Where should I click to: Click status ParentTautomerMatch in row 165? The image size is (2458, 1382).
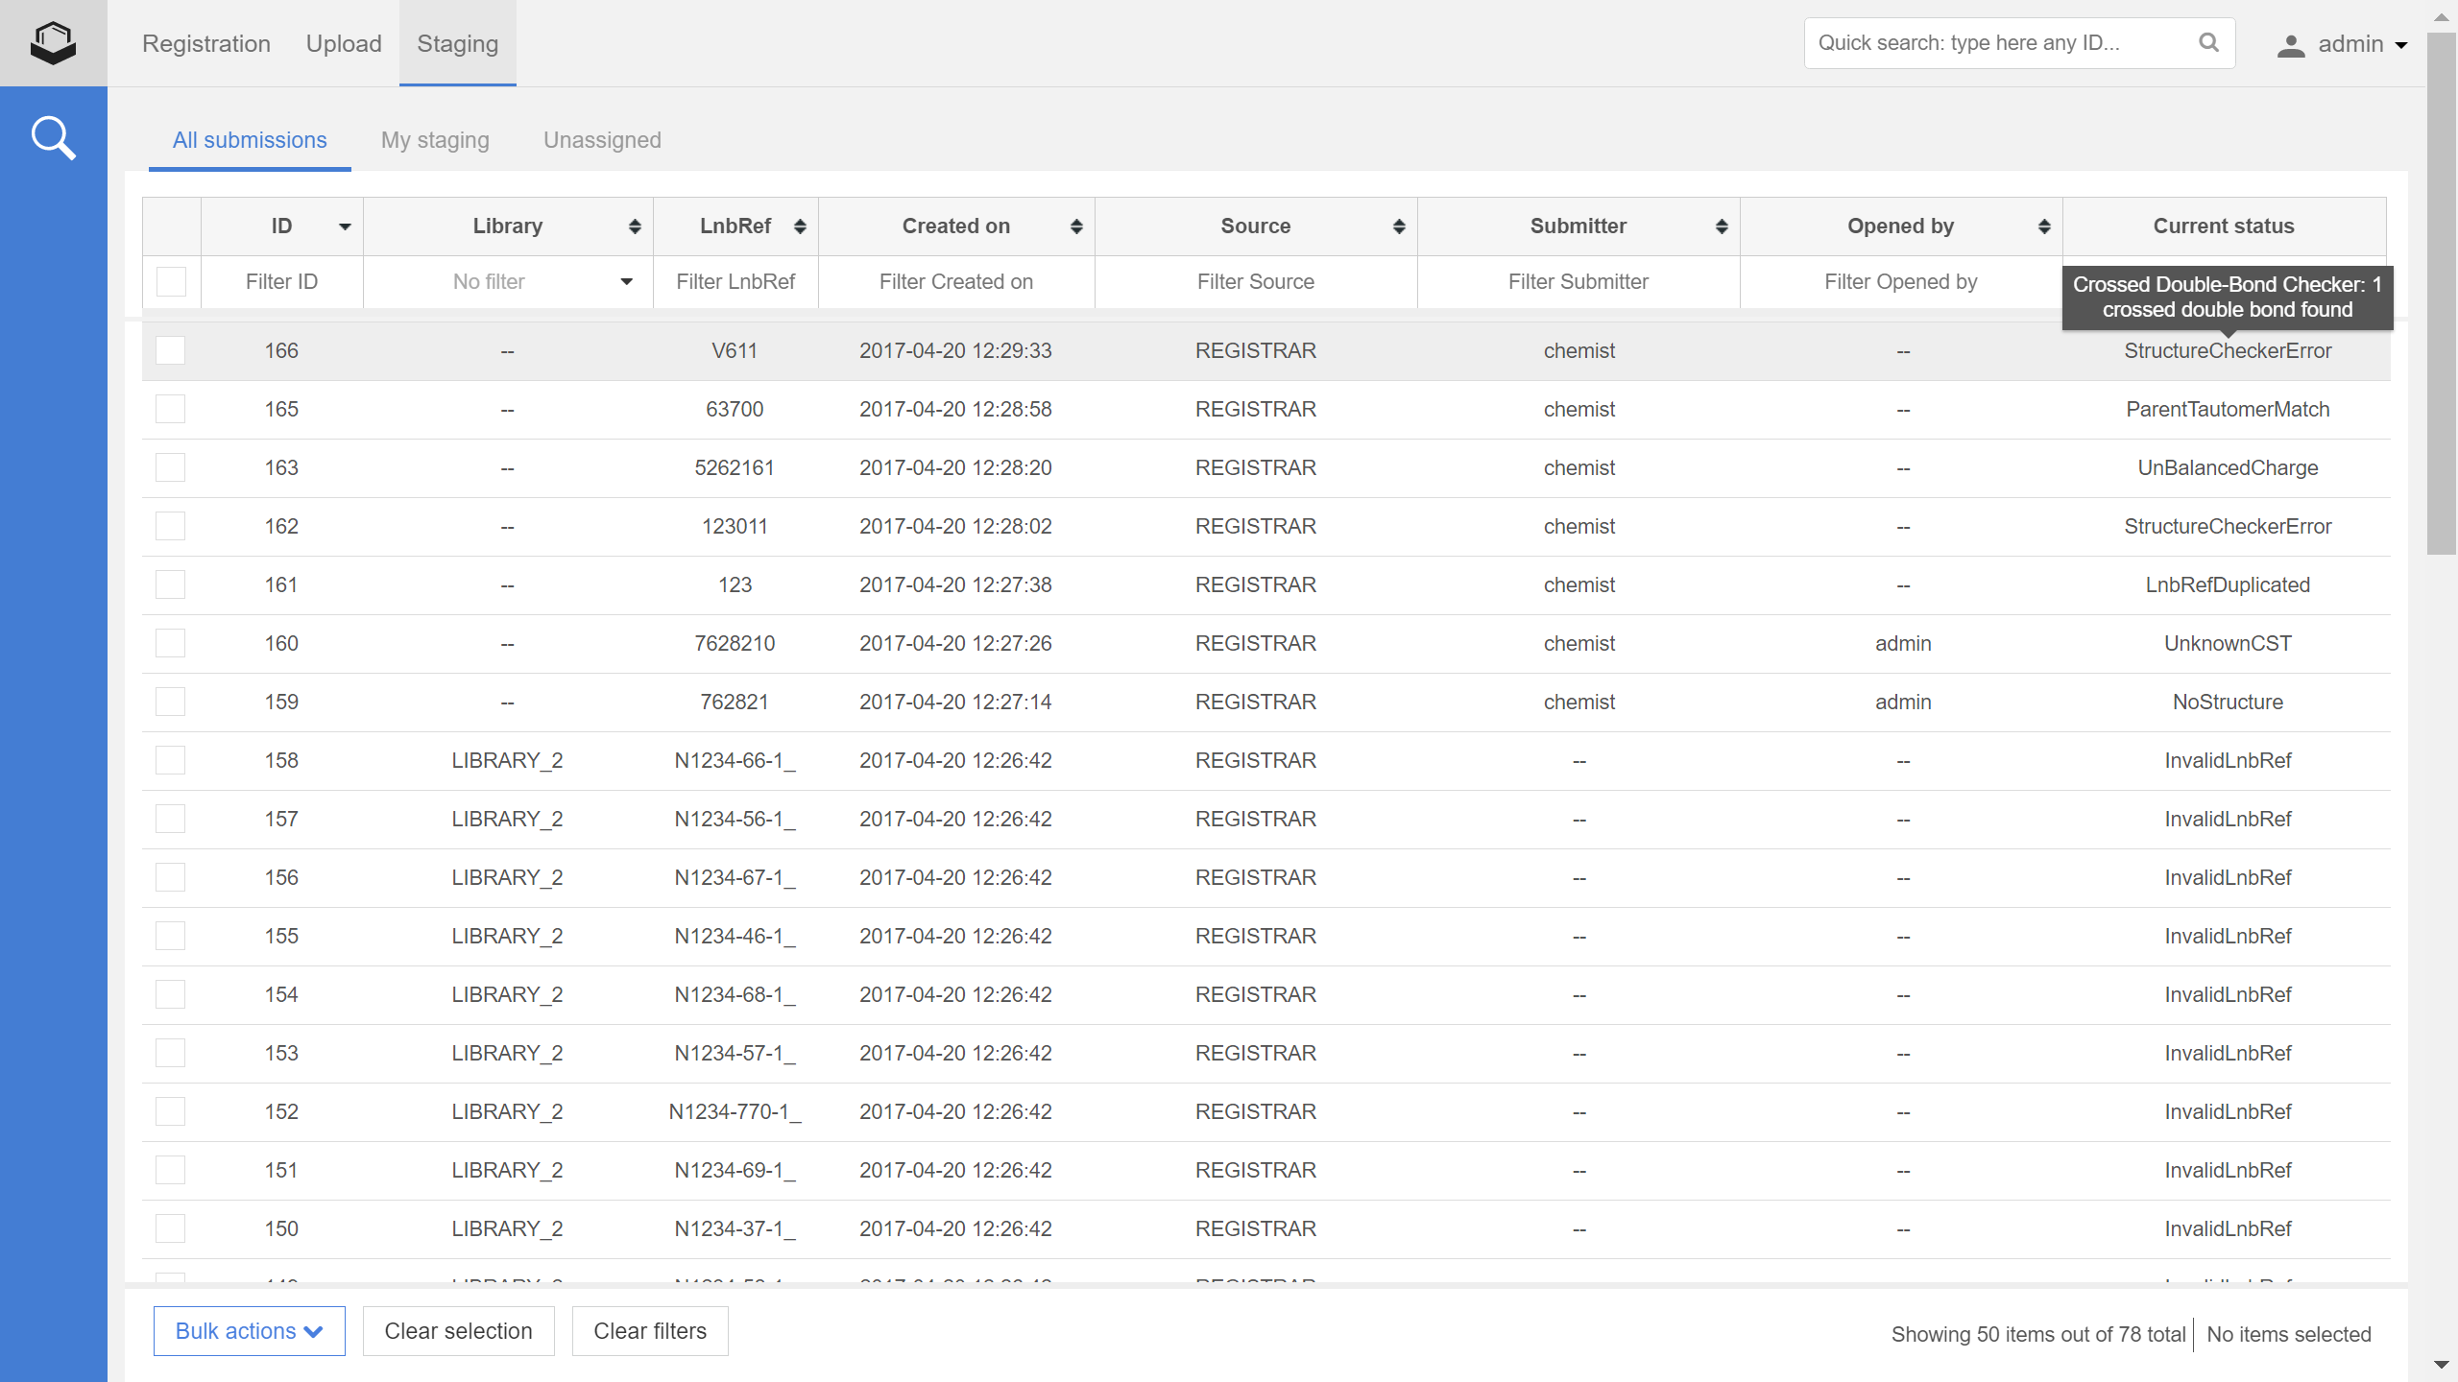pyautogui.click(x=2228, y=410)
